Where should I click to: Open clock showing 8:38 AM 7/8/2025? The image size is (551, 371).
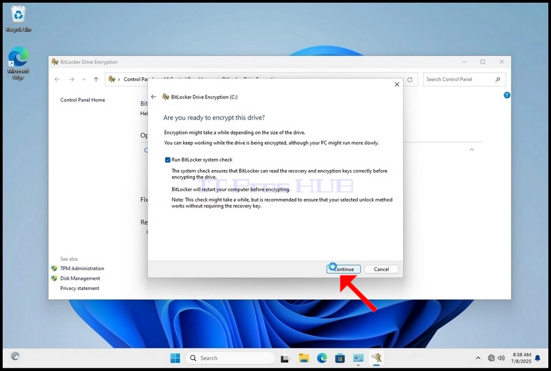pos(521,358)
